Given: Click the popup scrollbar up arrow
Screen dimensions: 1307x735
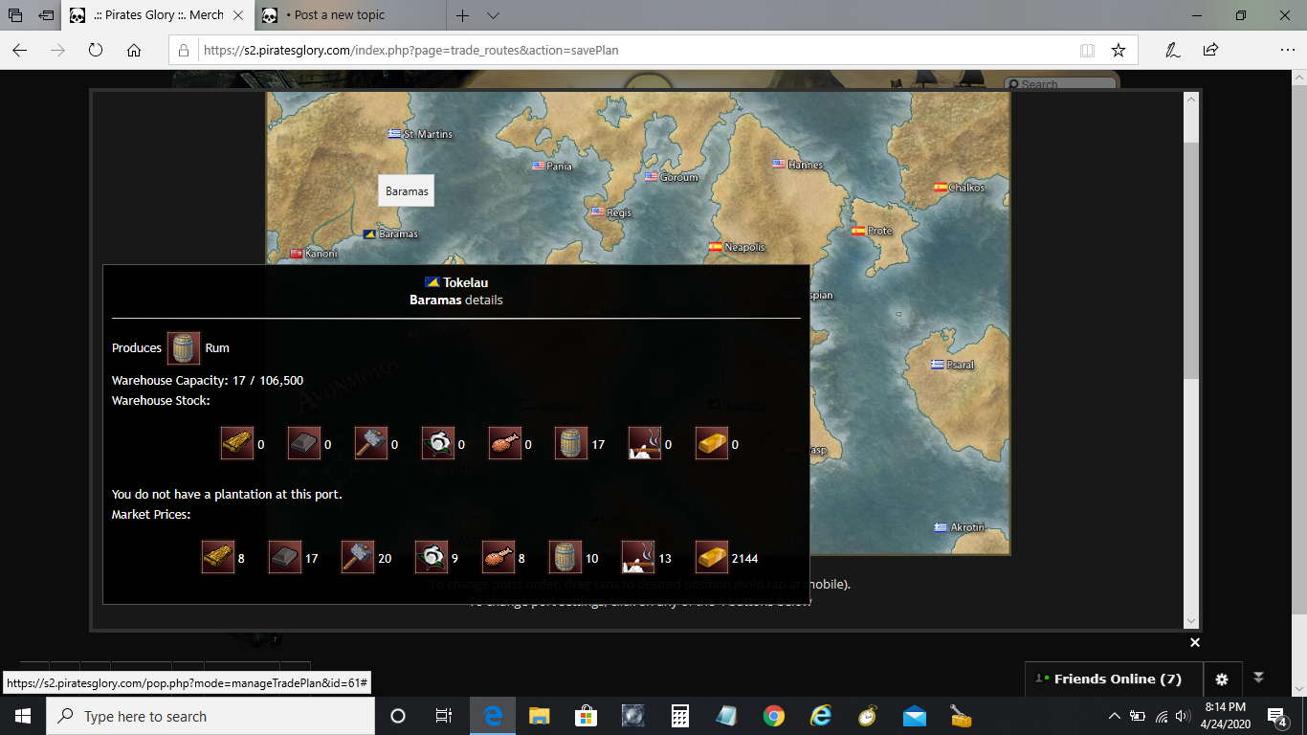Looking at the screenshot, I should point(1191,99).
